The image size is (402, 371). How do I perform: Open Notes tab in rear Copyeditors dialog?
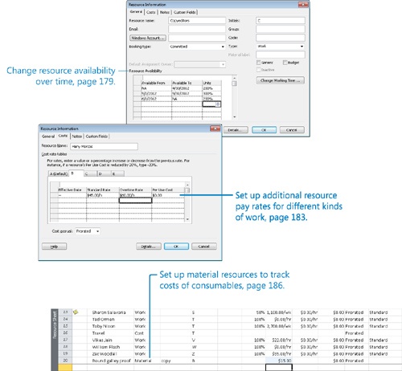[x=165, y=12]
